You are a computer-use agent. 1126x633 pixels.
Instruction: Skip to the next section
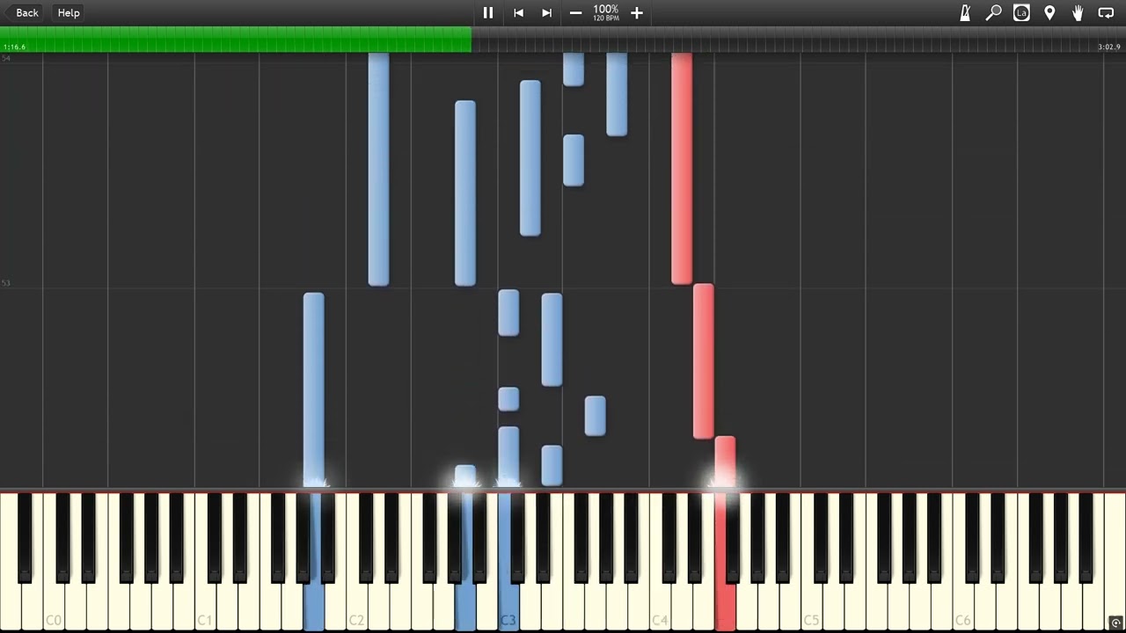point(546,12)
